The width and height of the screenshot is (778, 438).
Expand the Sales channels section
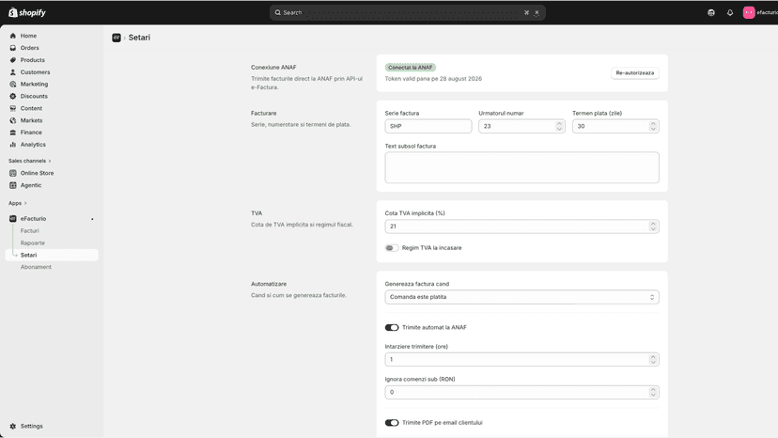(29, 161)
